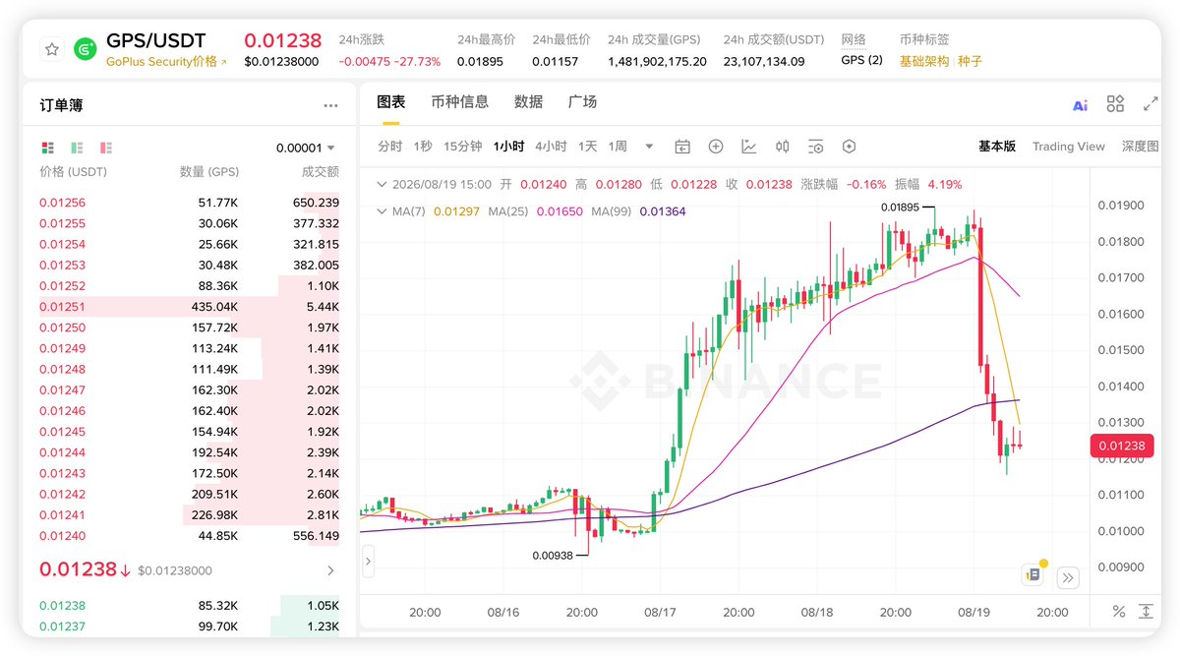Screen dimensions: 1180x656
Task: Click the 种子 coin tag
Action: 970,61
